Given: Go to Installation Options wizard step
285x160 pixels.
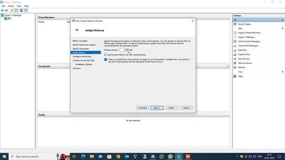Looking at the screenshot, I should click(x=84, y=64).
